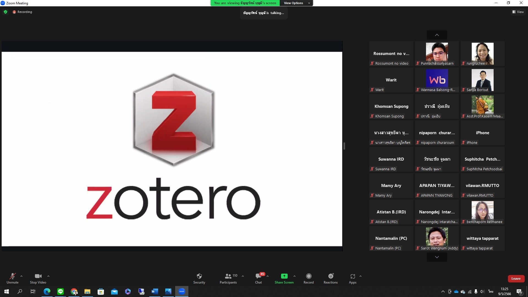Click the Recording indicator

coord(22,12)
